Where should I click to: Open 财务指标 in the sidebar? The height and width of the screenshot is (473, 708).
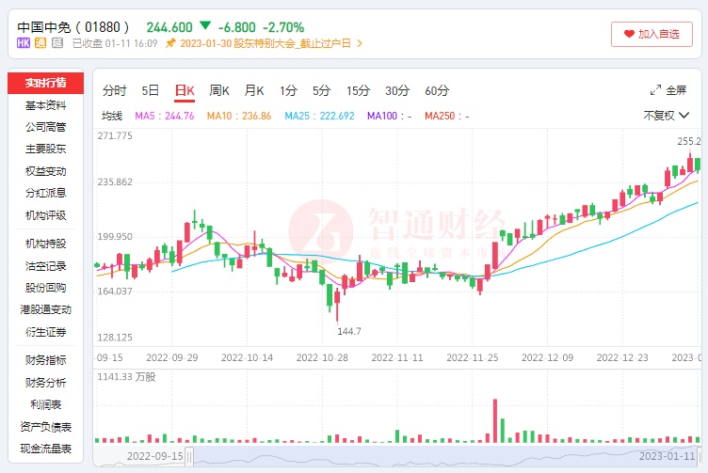[x=45, y=360]
